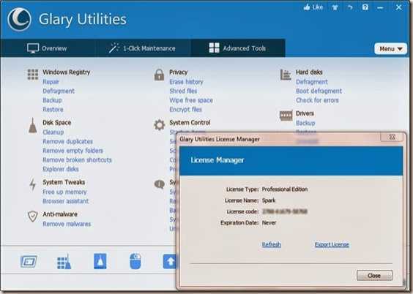
Task: Open Explorer disks link
Action: (x=61, y=169)
